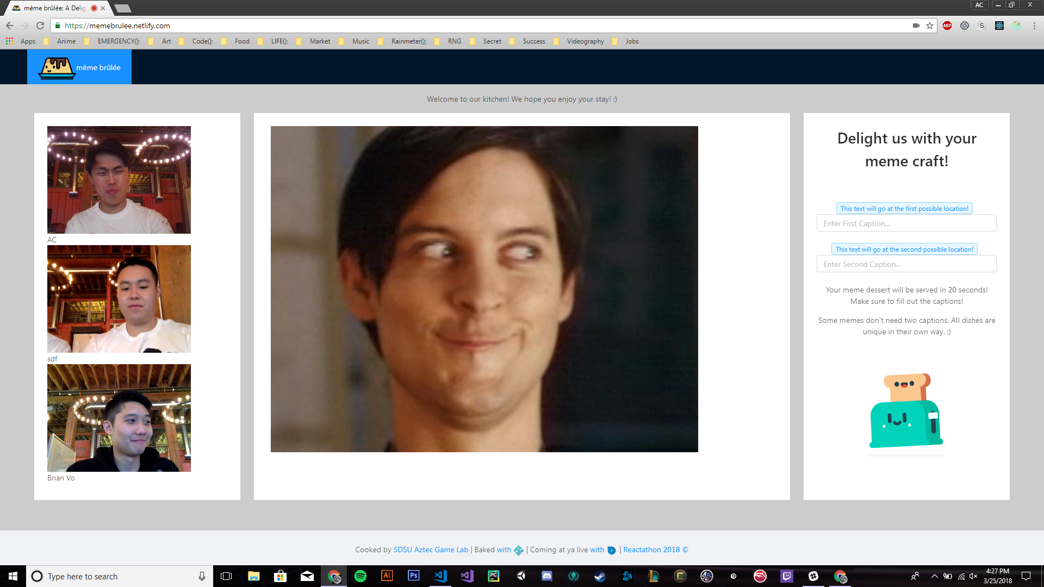
Task: Toggle the muted volume icon in tray
Action: click(x=973, y=576)
